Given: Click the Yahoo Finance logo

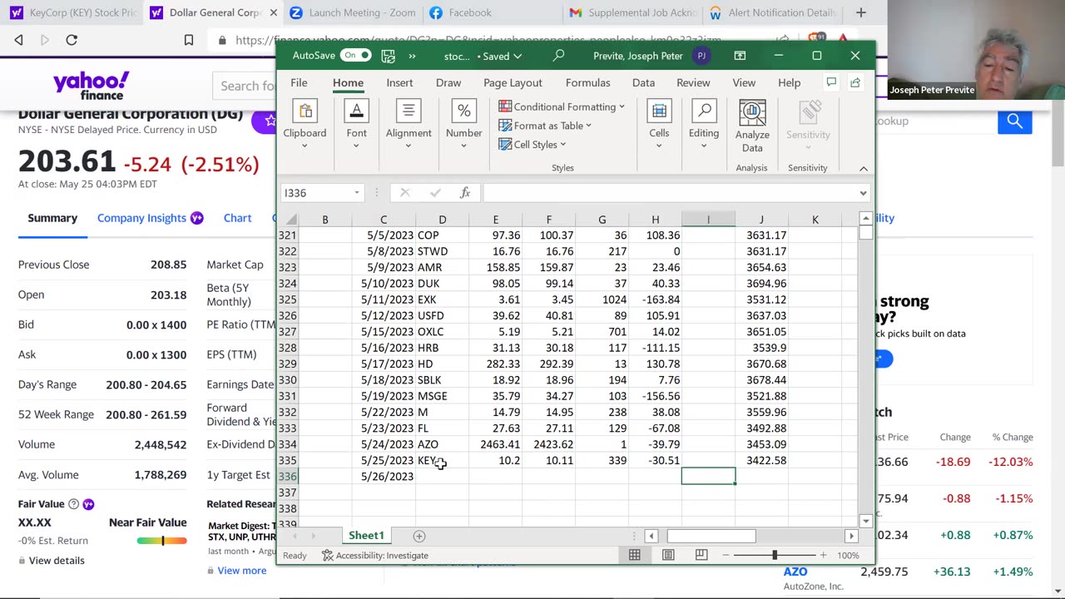Looking at the screenshot, I should [91, 85].
